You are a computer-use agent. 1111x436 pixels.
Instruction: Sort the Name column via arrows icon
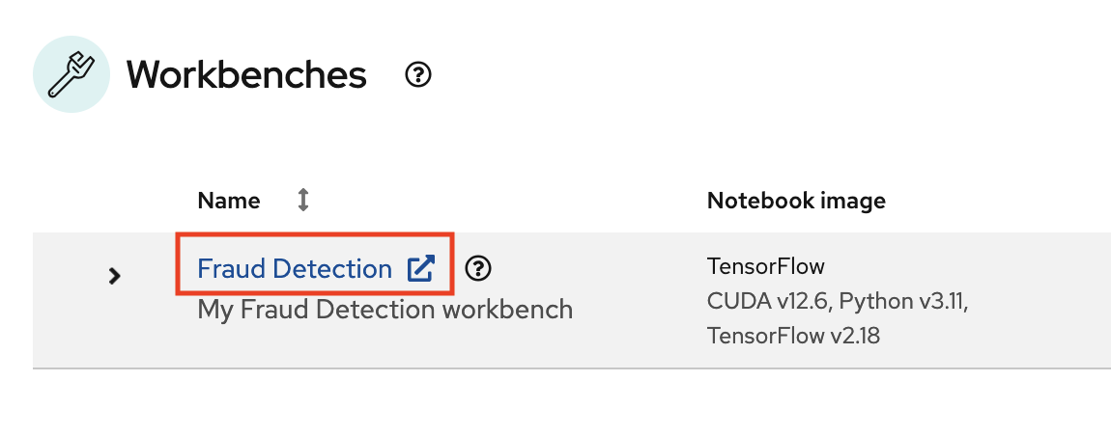point(303,201)
